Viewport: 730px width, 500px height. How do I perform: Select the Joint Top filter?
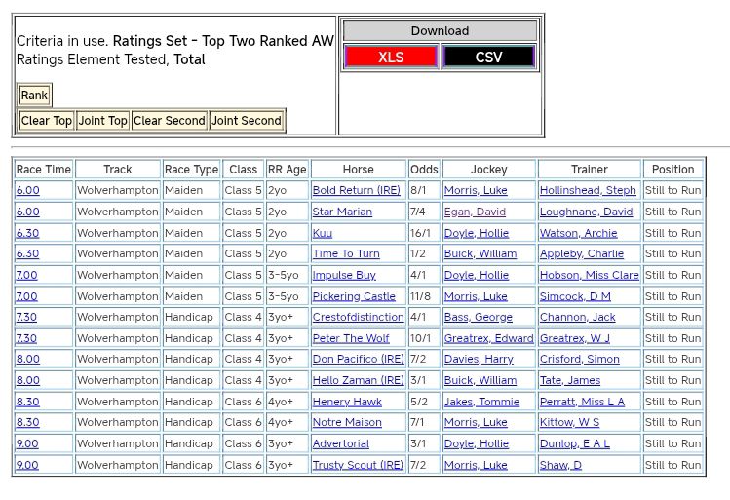coord(102,121)
